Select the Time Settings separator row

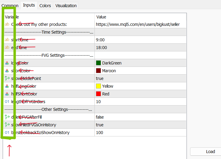click(95, 32)
